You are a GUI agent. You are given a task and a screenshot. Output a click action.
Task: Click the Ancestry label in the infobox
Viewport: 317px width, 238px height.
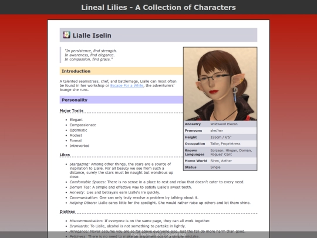point(193,124)
